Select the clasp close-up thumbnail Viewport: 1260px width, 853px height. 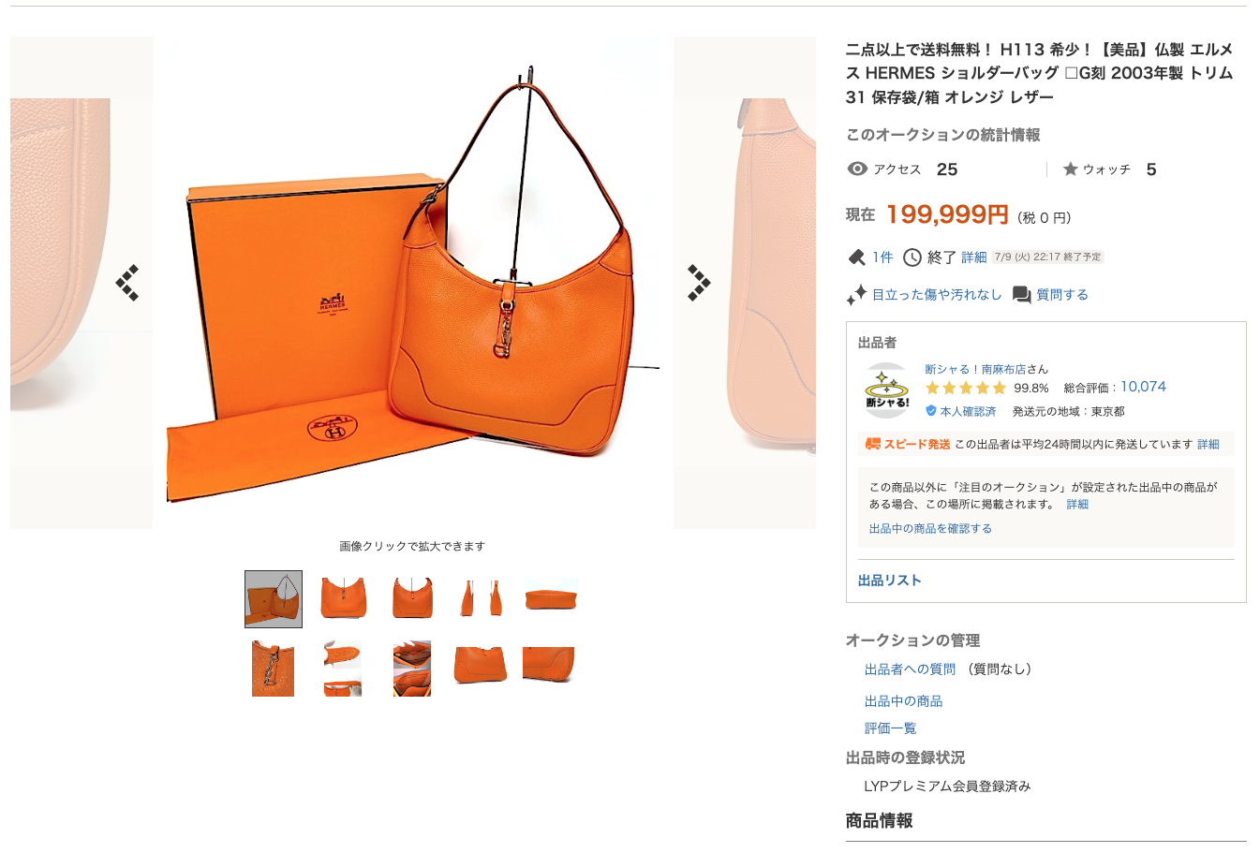pyautogui.click(x=274, y=669)
